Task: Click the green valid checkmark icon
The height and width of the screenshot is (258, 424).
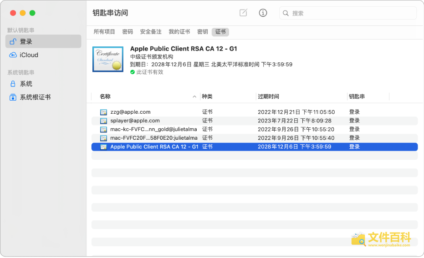Action: [x=133, y=72]
